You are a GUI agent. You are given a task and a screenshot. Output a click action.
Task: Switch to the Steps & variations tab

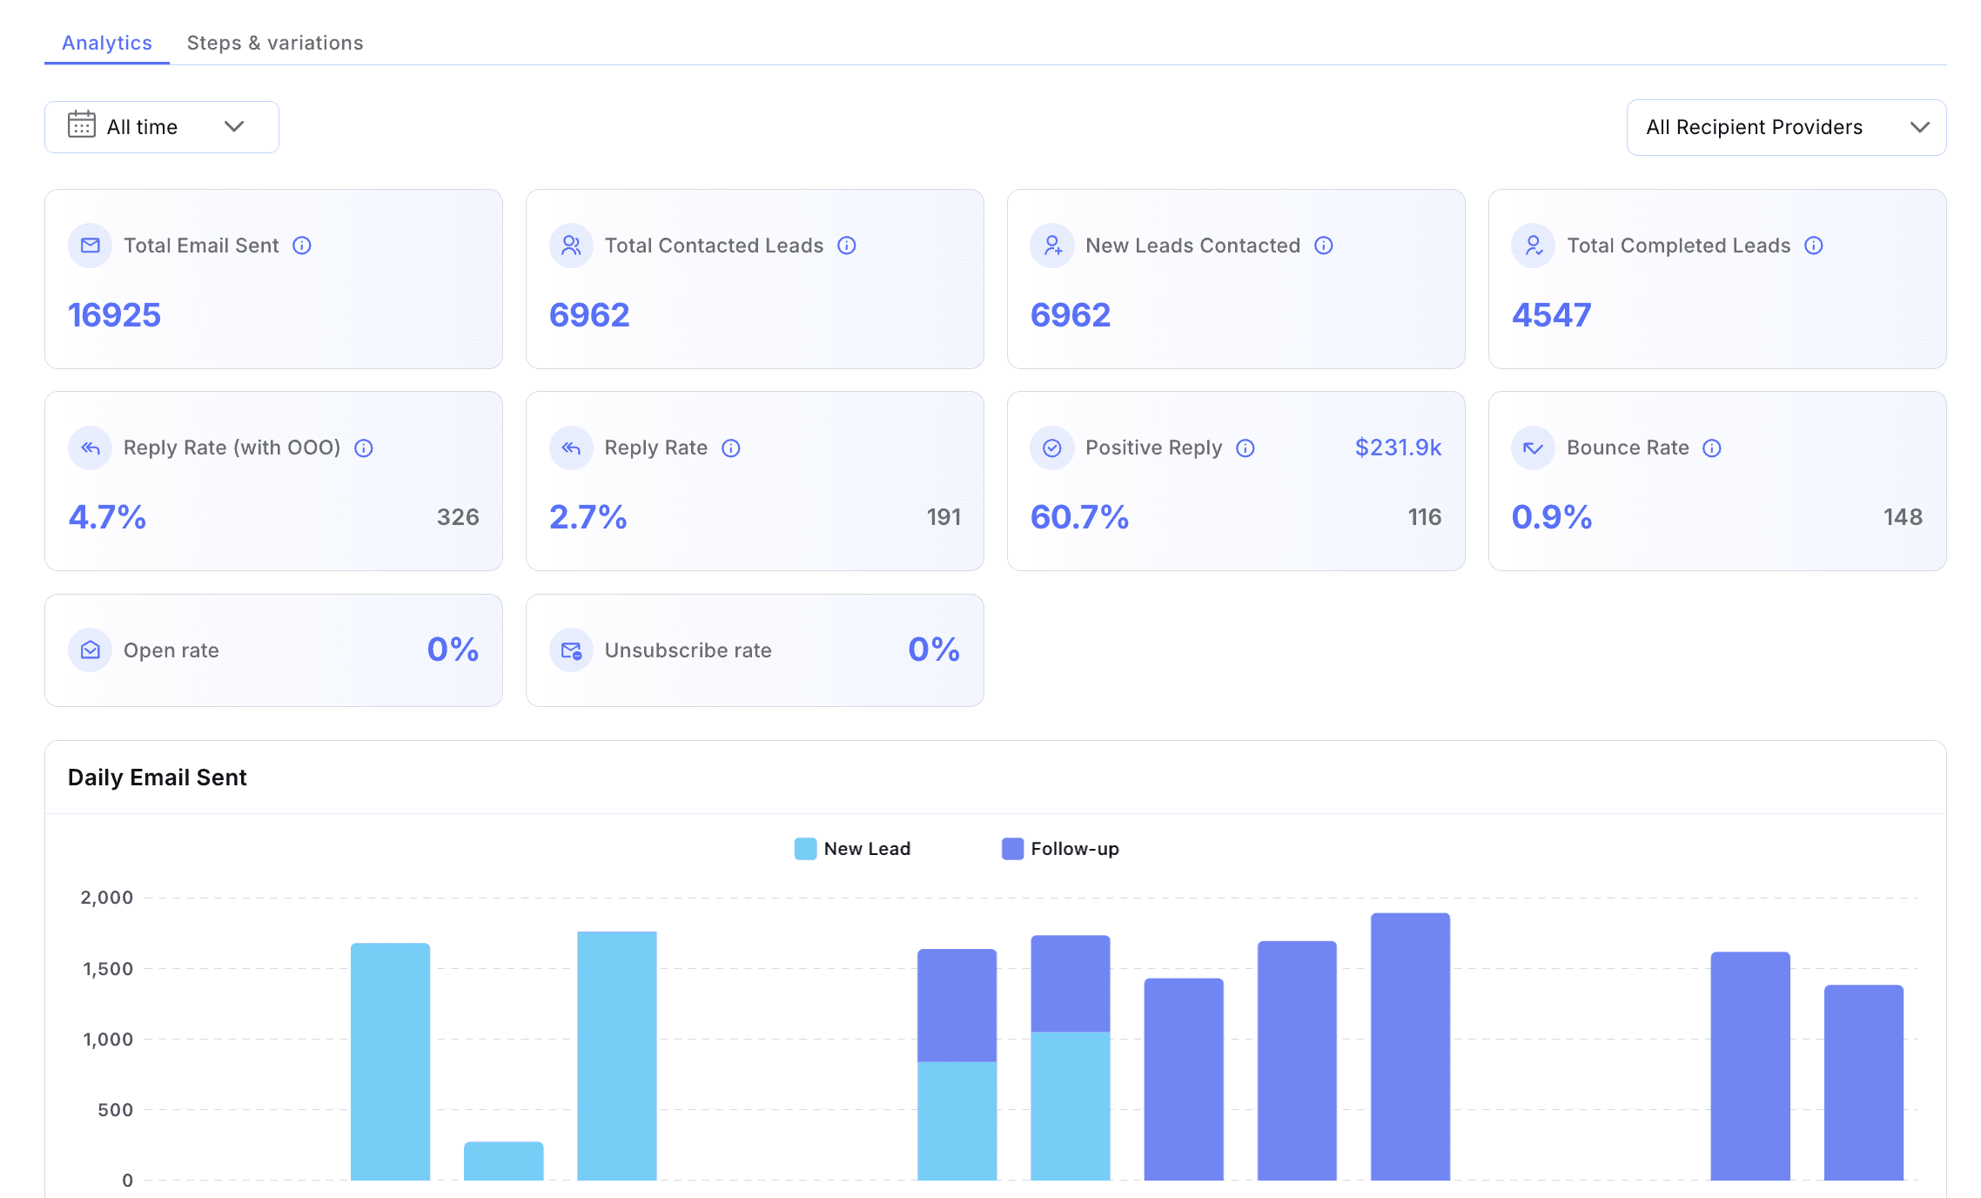275,43
